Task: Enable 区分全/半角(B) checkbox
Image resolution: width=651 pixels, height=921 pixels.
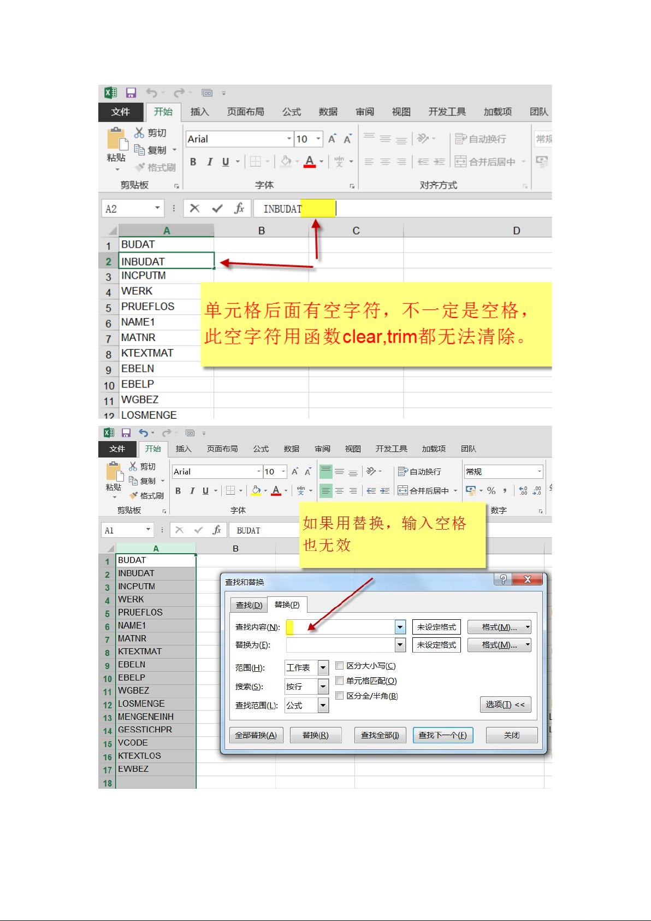Action: coord(340,696)
